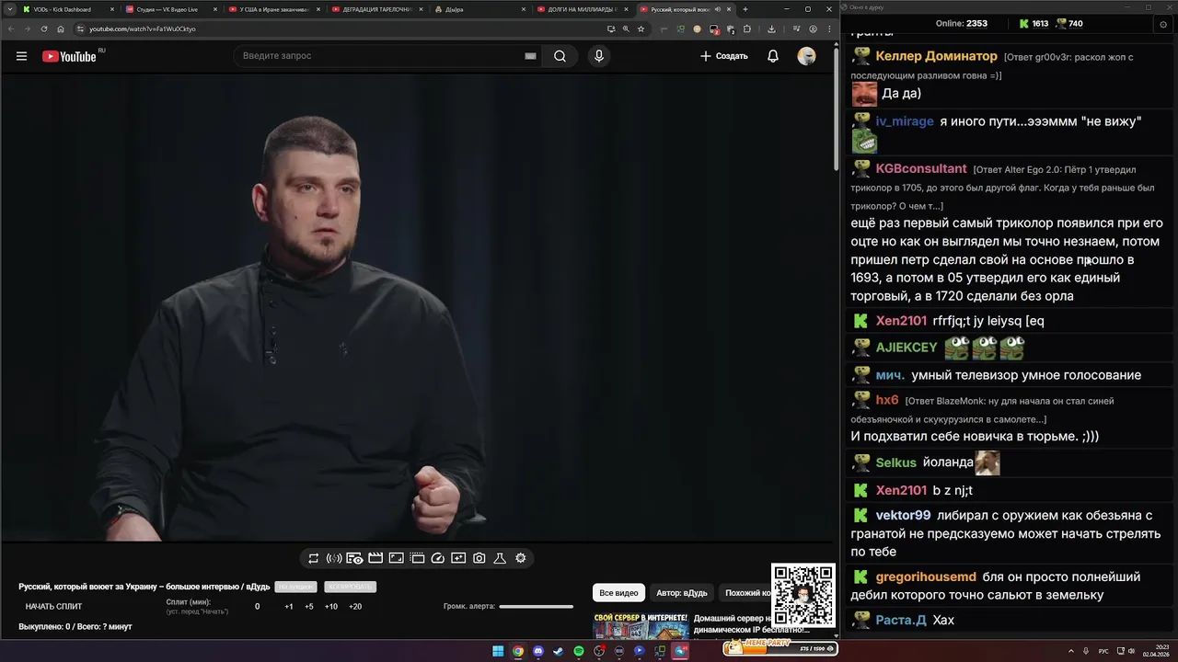Click the НАЧАТЬ СПЛИТ button
This screenshot has height=662, width=1178.
(x=53, y=607)
